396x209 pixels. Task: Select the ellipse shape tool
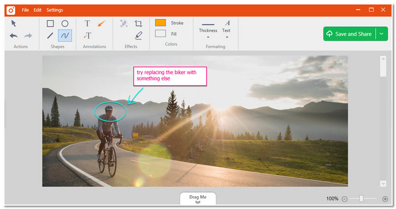click(x=65, y=23)
